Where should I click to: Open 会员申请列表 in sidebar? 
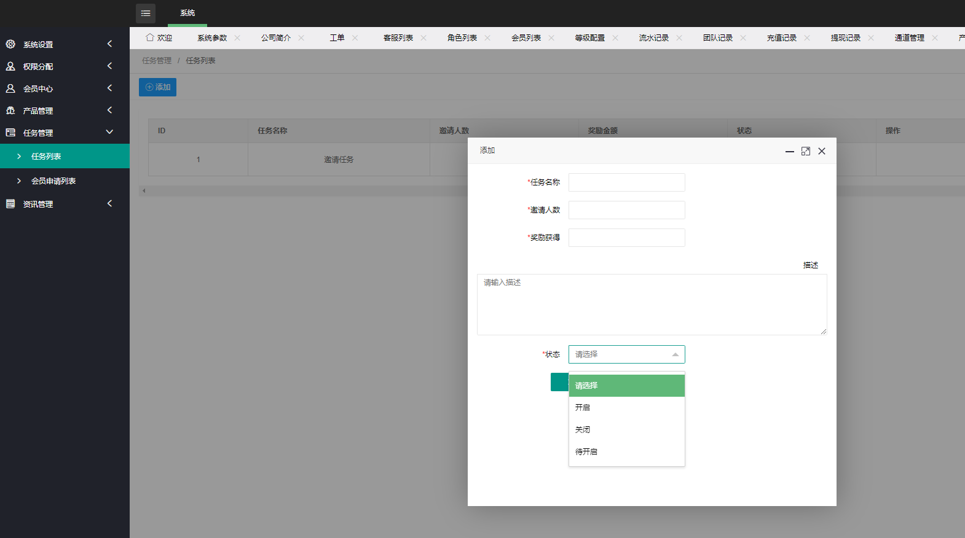coord(53,181)
